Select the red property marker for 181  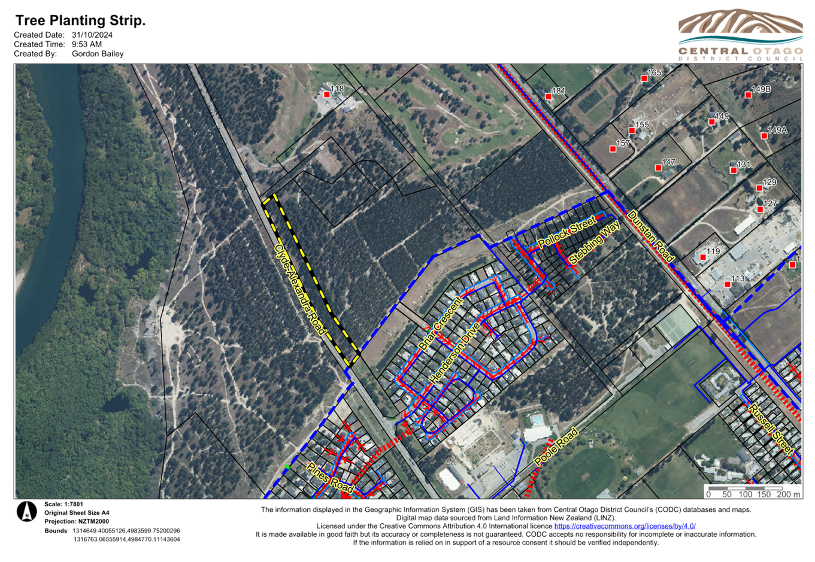coord(549,96)
